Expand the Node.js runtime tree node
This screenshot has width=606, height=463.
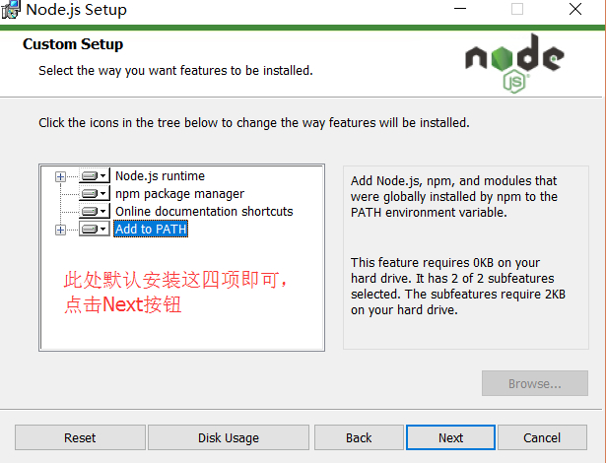(61, 176)
